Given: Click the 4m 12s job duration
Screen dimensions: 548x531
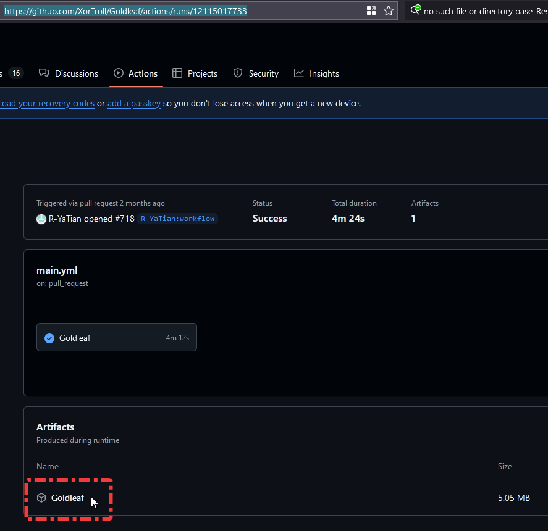Looking at the screenshot, I should click(x=177, y=338).
